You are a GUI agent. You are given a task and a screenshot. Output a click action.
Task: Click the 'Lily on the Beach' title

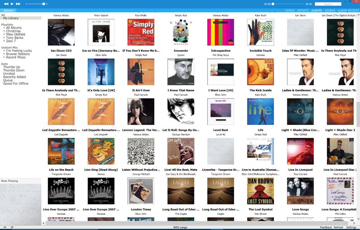click(x=61, y=170)
